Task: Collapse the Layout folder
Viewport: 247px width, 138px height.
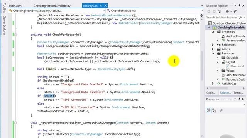Action: [x=217, y=62]
